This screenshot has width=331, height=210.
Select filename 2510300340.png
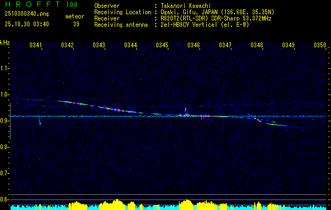(27, 14)
